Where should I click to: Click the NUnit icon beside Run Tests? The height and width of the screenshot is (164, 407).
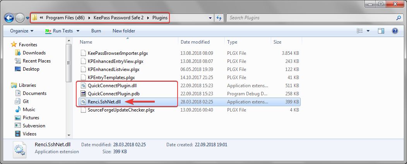coord(48,31)
